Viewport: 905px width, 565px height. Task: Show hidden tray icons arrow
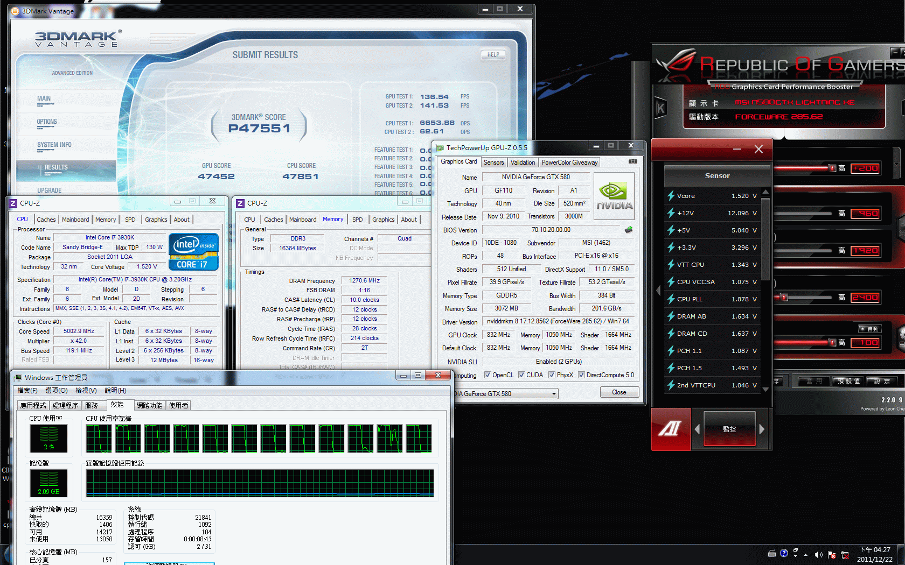coord(806,555)
